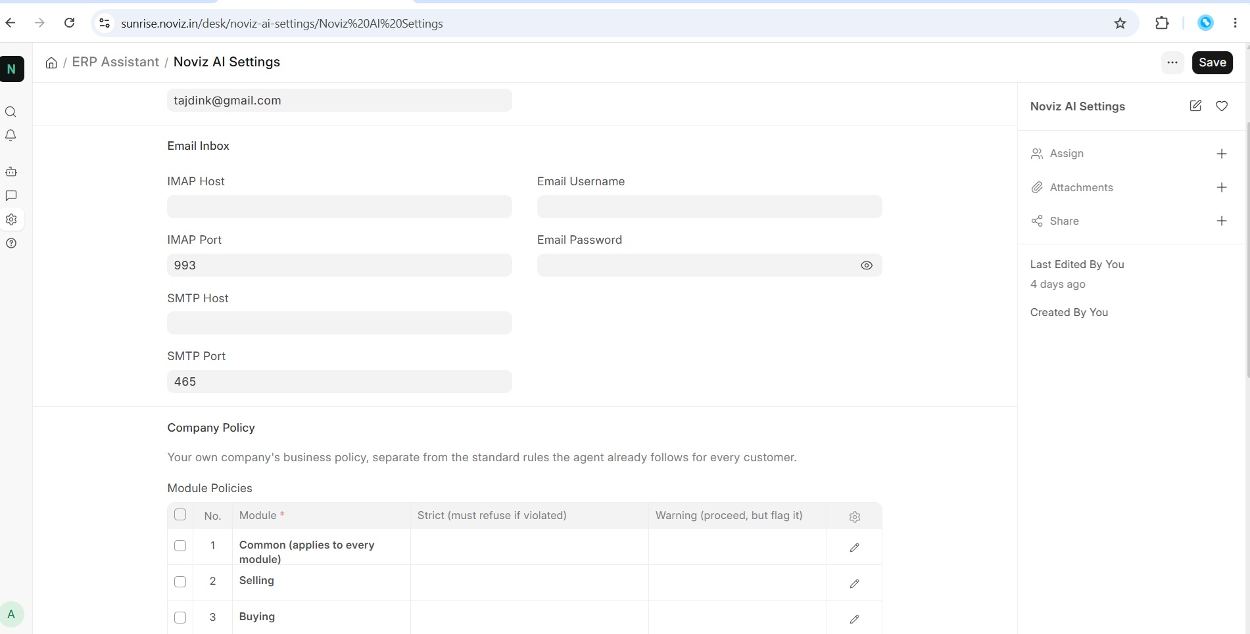Viewport: 1250px width, 634px height.
Task: Open the chat bubble icon in sidebar
Action: coord(11,196)
